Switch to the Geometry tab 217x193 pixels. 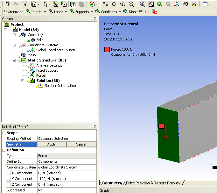(x=112, y=183)
